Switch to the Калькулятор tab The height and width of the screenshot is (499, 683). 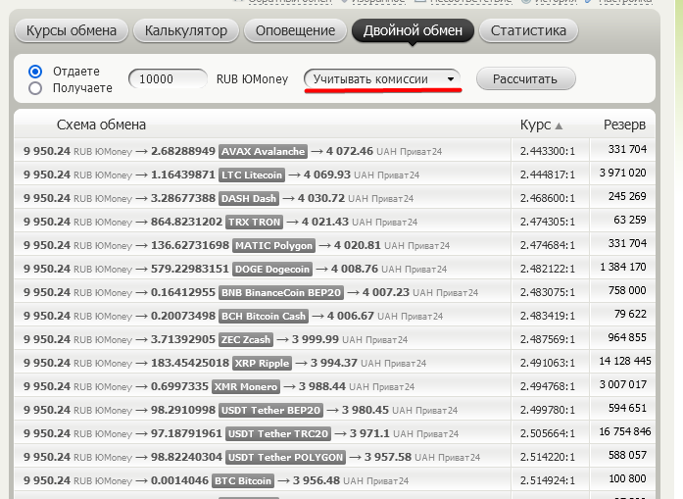tap(186, 30)
